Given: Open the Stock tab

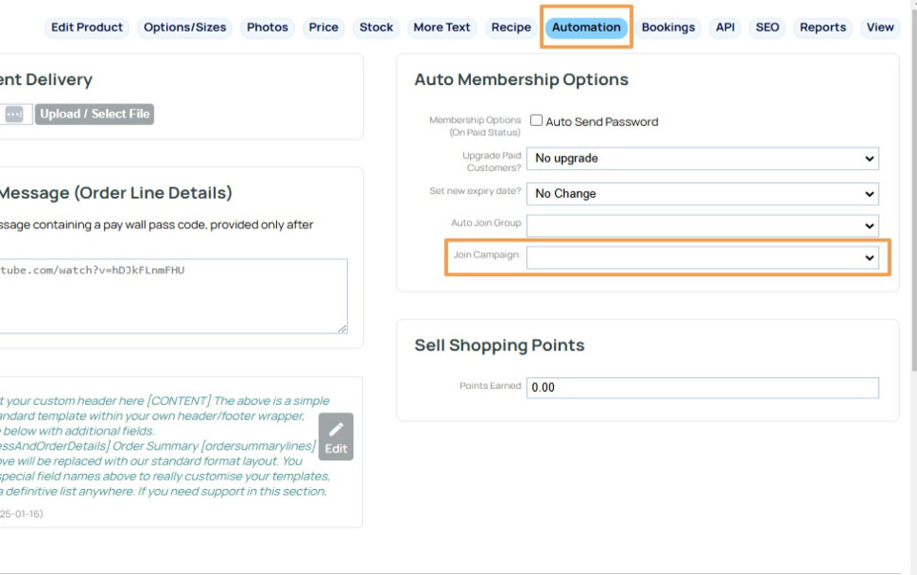Looking at the screenshot, I should tap(376, 28).
